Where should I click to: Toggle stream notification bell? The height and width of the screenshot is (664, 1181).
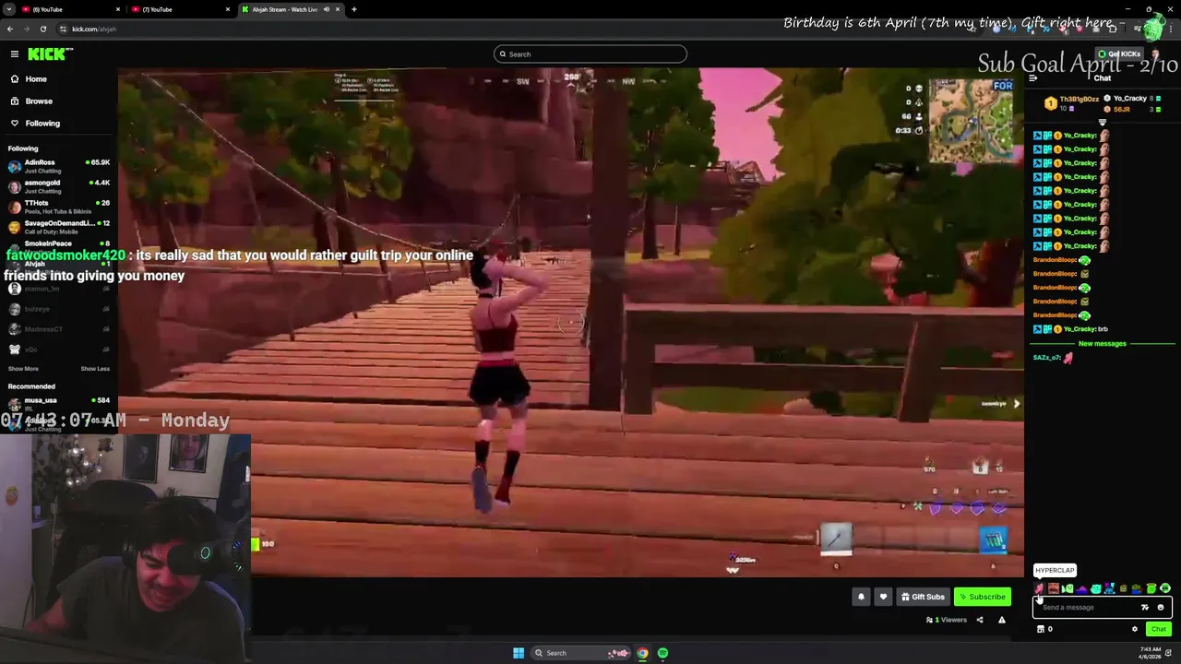click(x=861, y=597)
